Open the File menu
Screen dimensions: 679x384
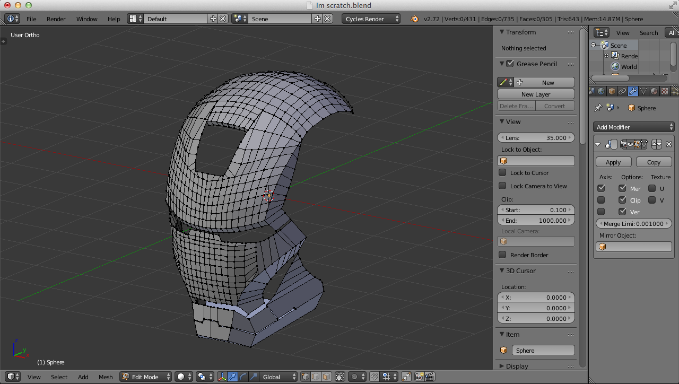(31, 19)
